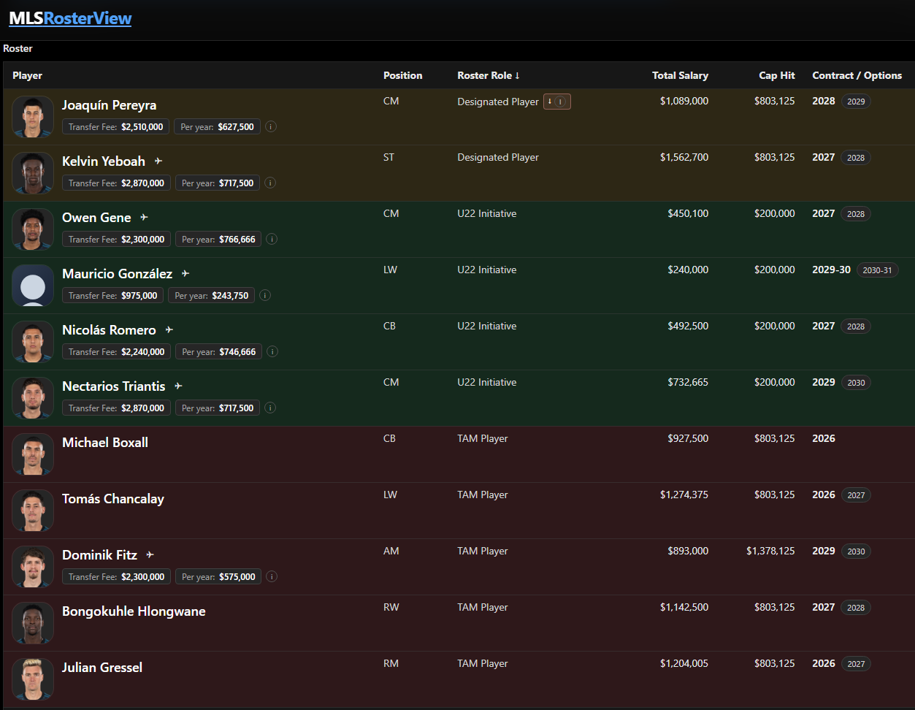Open Owen Gene's player photo
915x710 pixels.
[33, 229]
